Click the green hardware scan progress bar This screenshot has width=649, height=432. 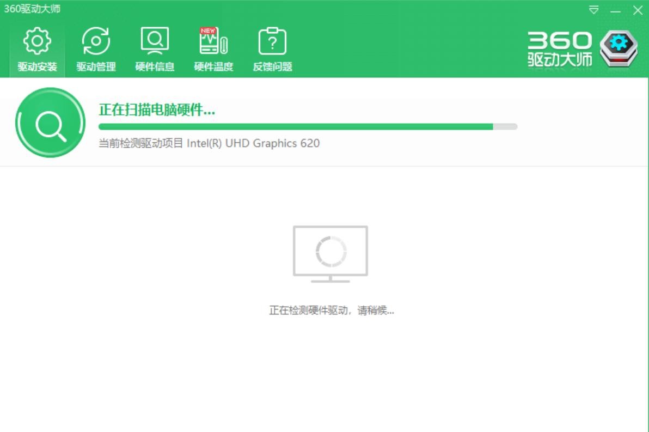click(308, 127)
